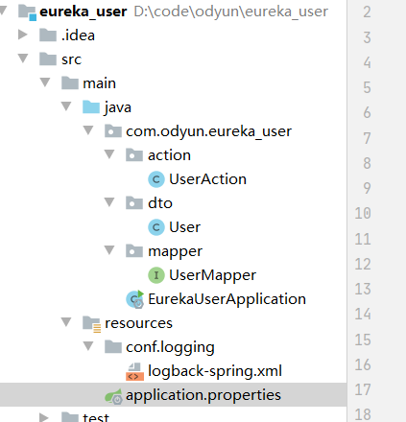Click the src folder icon
The height and width of the screenshot is (422, 406).
[48, 59]
